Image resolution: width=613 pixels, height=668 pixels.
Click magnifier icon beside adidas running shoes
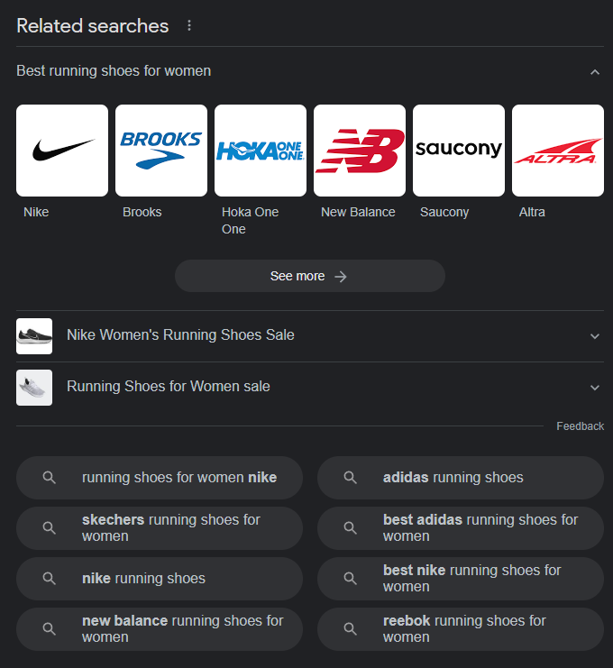(x=350, y=478)
